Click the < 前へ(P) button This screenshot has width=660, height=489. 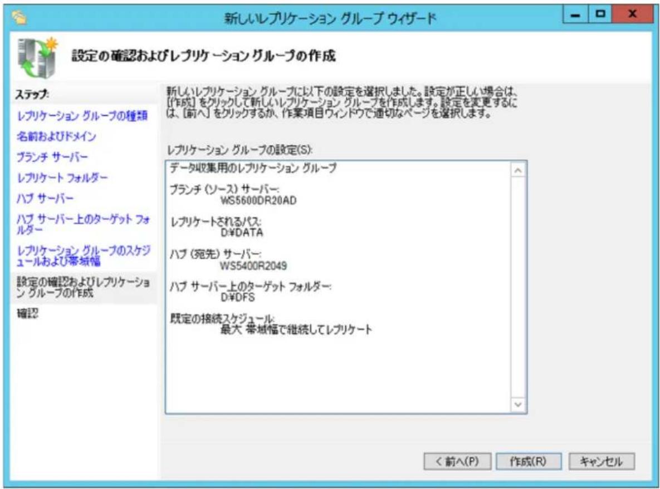coord(457,461)
